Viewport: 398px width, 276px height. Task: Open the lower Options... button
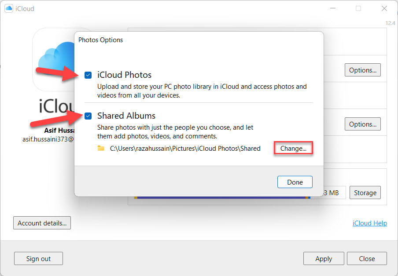tap(362, 124)
